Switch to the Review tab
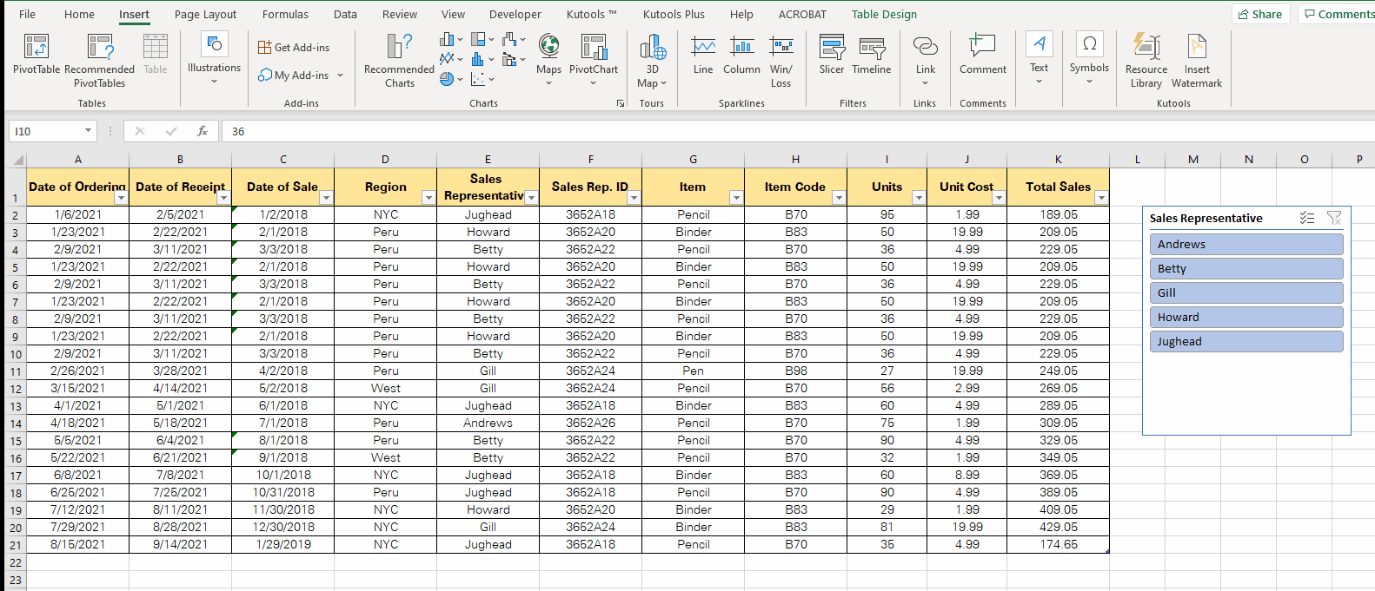This screenshot has height=591, width=1375. [x=400, y=14]
